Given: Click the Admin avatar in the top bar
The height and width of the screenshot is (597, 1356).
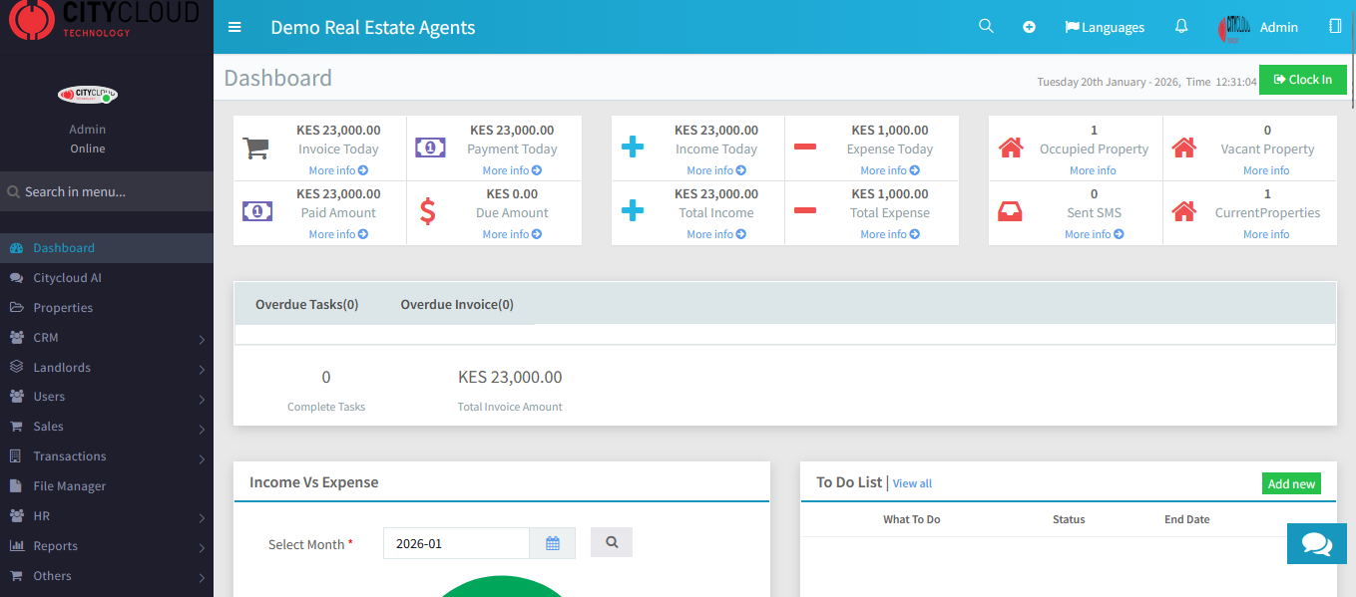Looking at the screenshot, I should 1235,28.
